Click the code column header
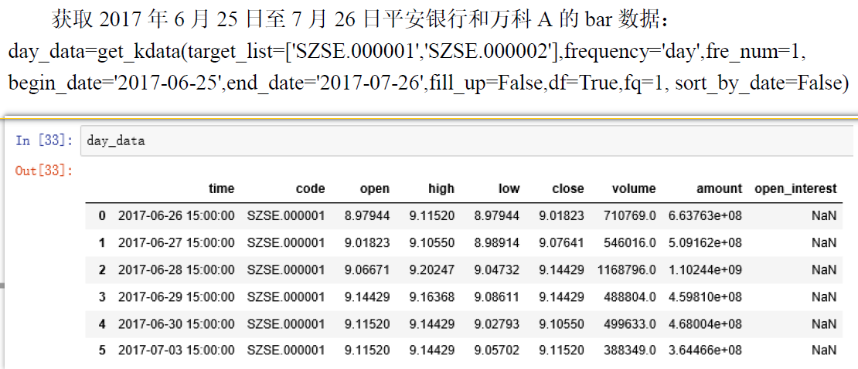This screenshot has width=858, height=369. coord(310,189)
